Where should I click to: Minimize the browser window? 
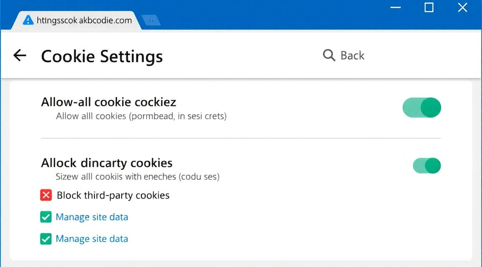(x=395, y=8)
